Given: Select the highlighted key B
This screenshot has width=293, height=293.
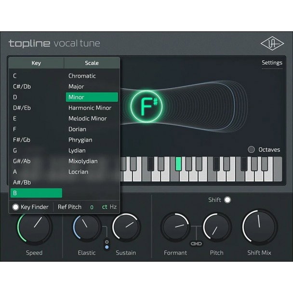Looking at the screenshot, I should tap(36, 193).
